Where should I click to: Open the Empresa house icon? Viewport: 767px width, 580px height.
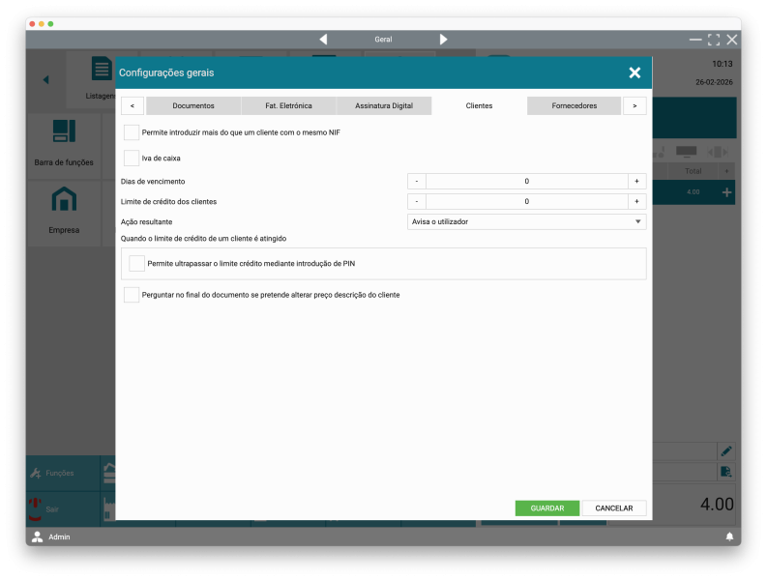point(64,200)
